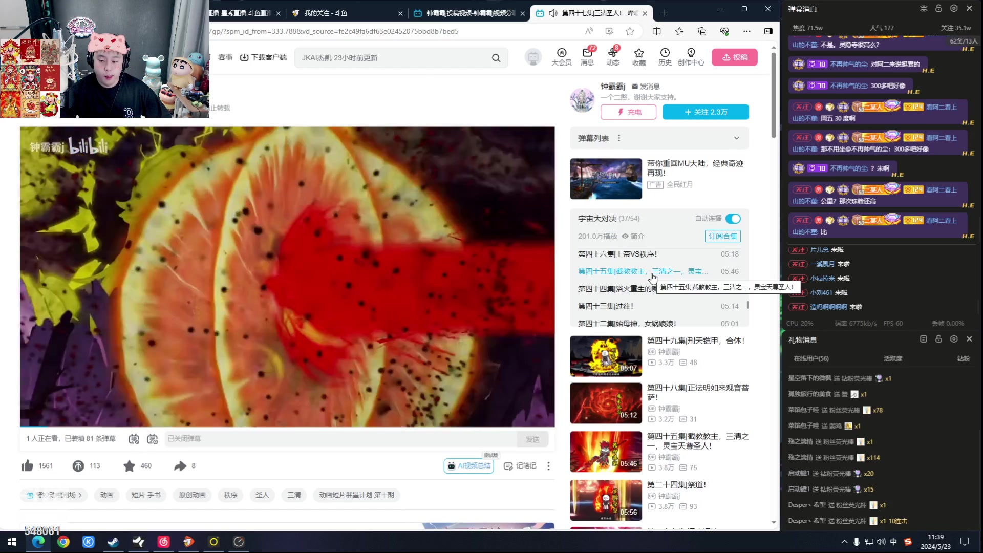Screen dimensions: 983x553
Task: Select playlist item 第四十三集|过往!
Action: tap(658, 306)
